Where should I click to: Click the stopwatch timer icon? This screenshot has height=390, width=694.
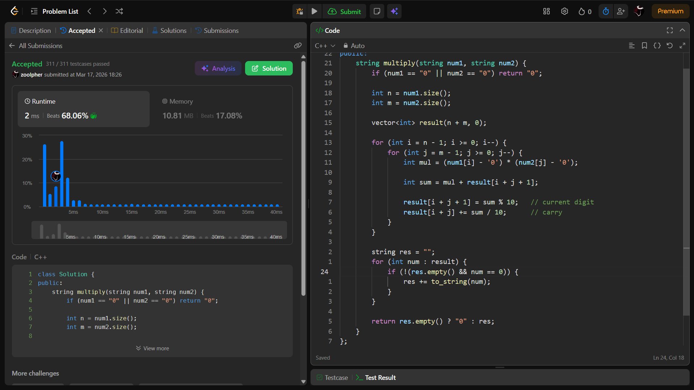606,11
